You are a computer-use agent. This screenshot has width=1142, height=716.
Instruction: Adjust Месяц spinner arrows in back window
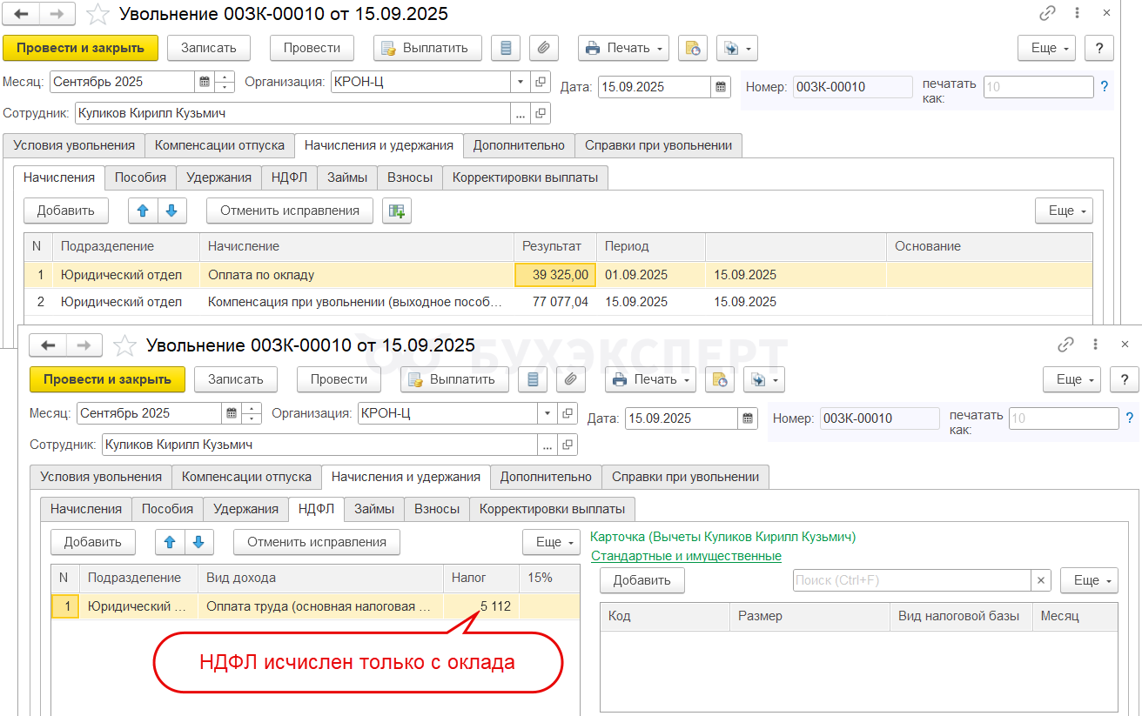(x=225, y=82)
